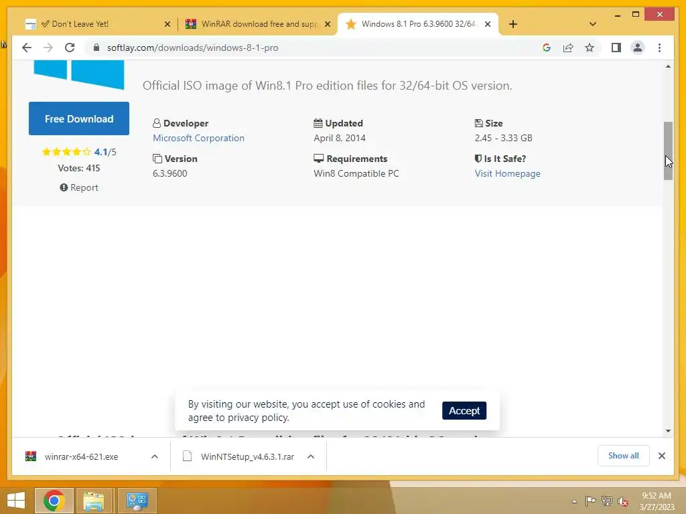
Task: Share this page via share icon
Action: 568,48
